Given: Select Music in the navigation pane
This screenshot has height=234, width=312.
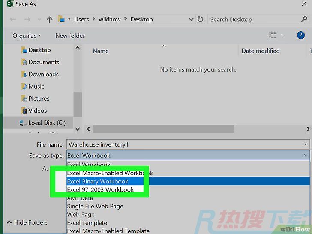Looking at the screenshot, I should click(33, 87).
